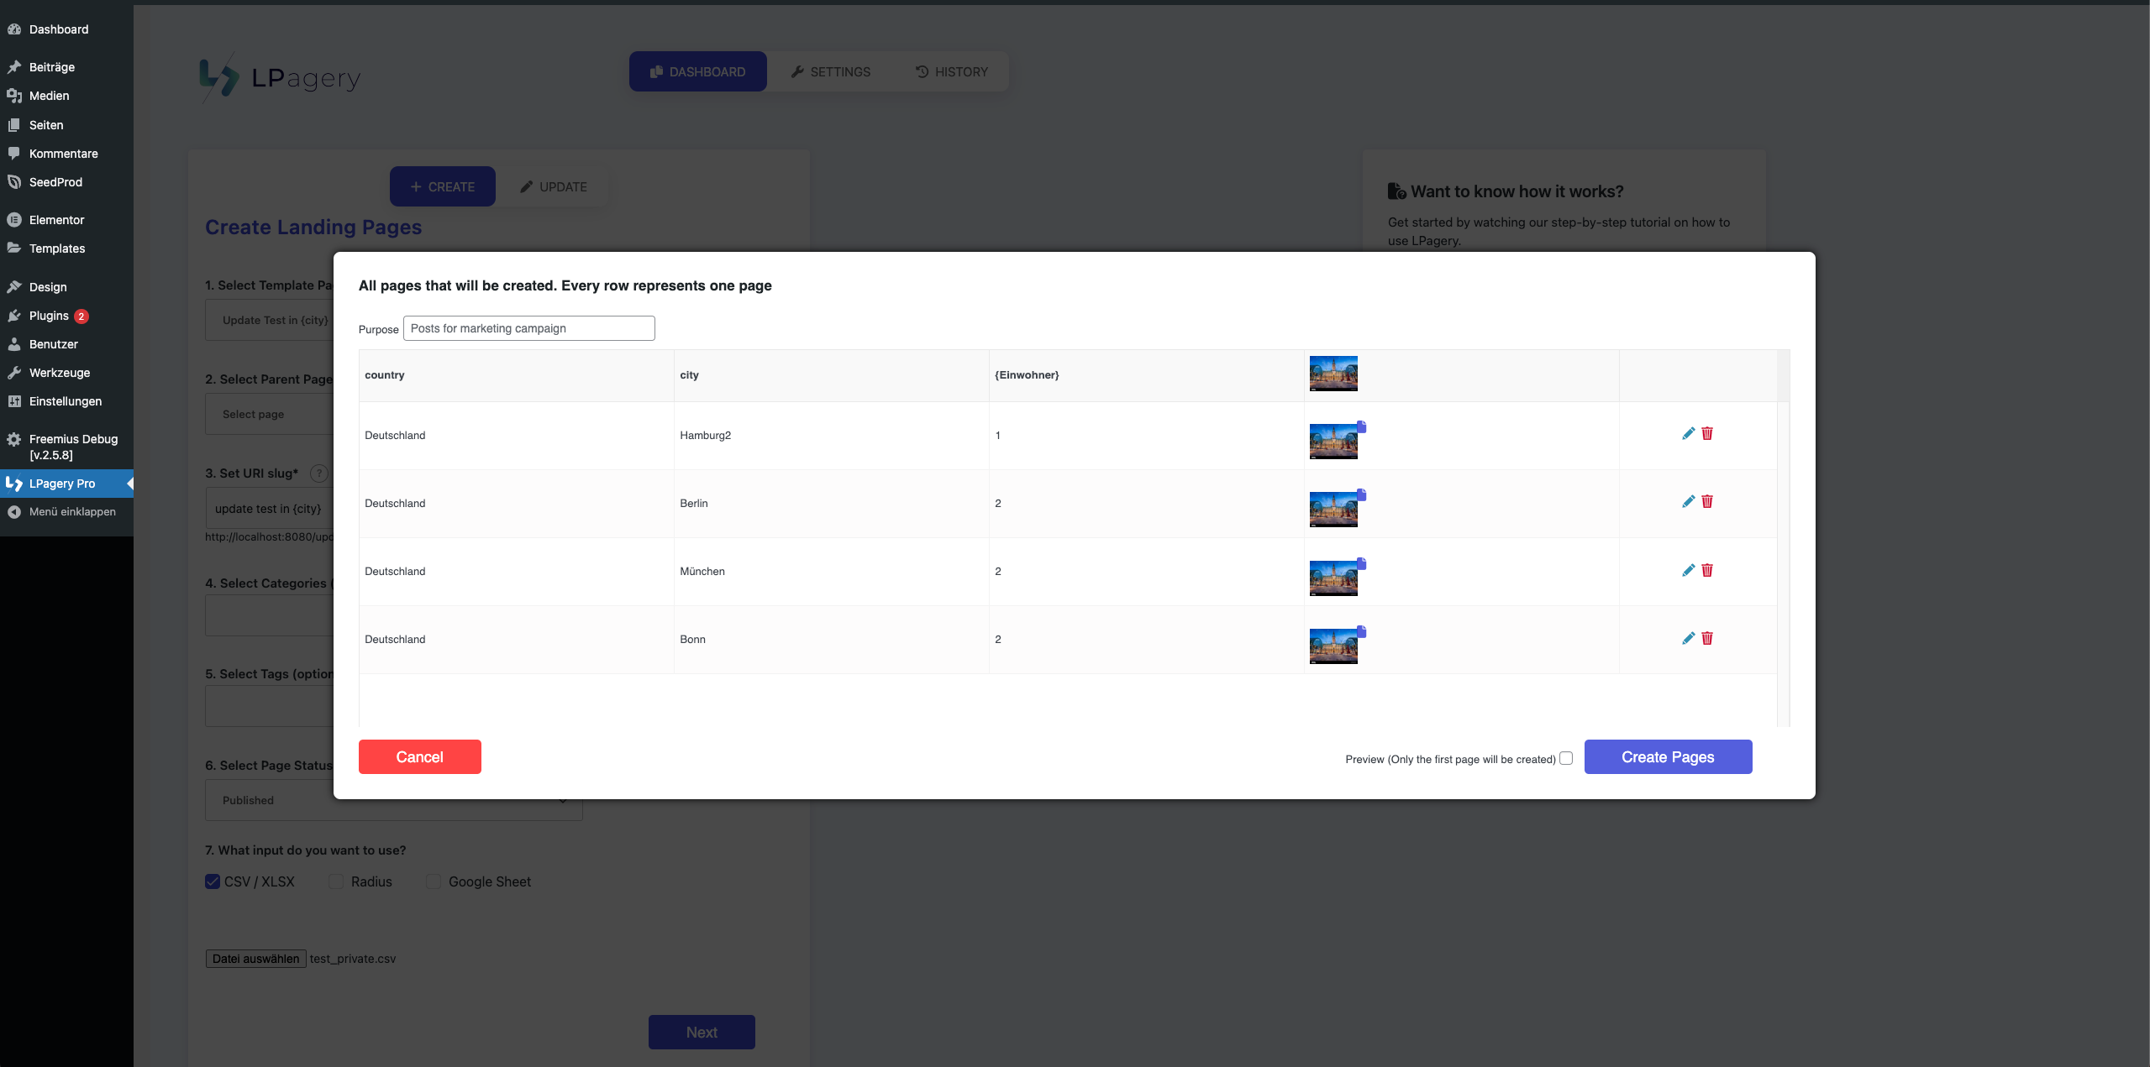2150x1067 pixels.
Task: Open Medien in the WordPress sidebar
Action: coord(48,96)
